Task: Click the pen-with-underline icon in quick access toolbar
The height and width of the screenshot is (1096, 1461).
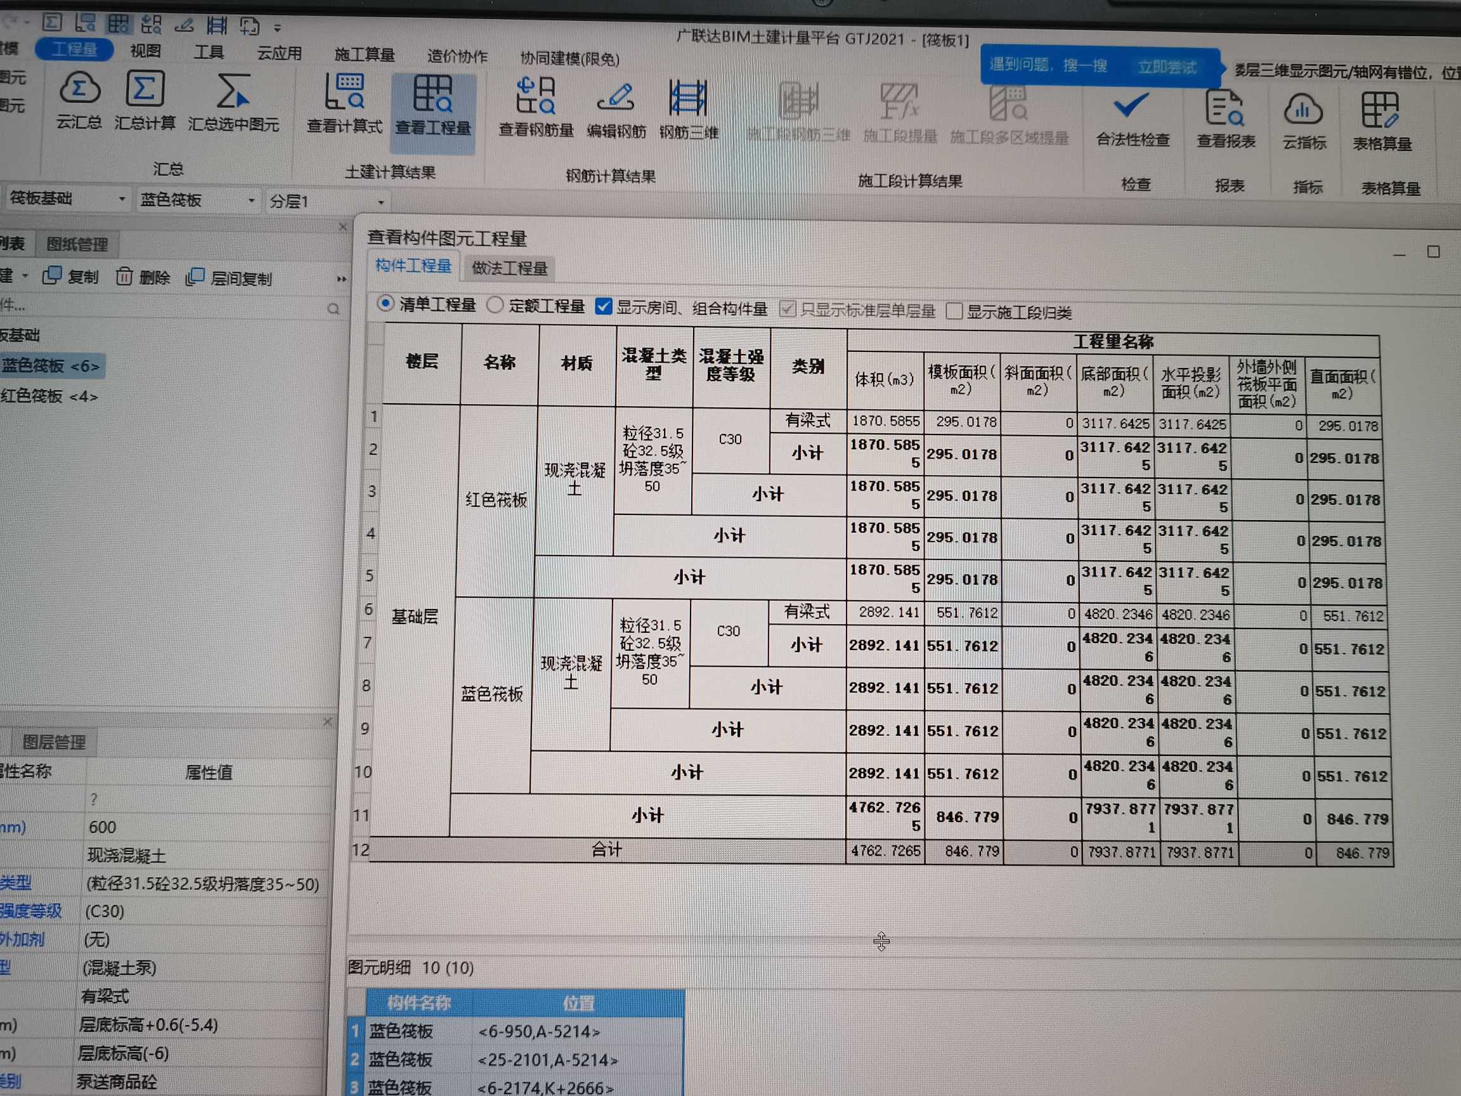Action: coord(185,25)
